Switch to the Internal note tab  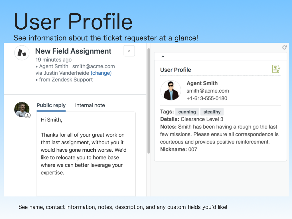tap(90, 105)
